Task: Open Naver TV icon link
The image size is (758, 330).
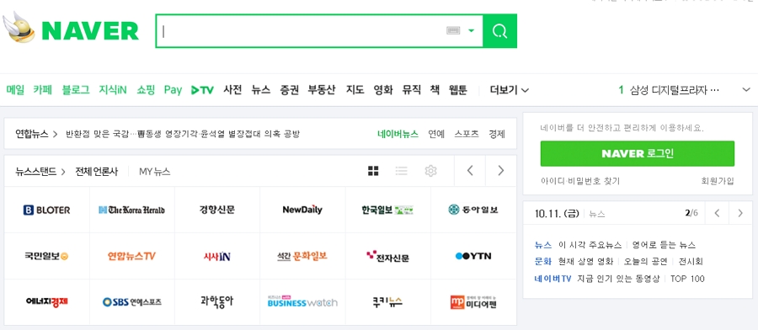Action: click(202, 90)
